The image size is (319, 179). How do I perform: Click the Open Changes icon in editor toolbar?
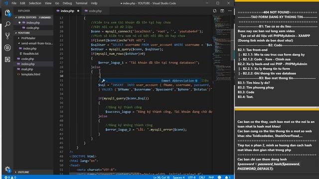pyautogui.click(x=215, y=11)
